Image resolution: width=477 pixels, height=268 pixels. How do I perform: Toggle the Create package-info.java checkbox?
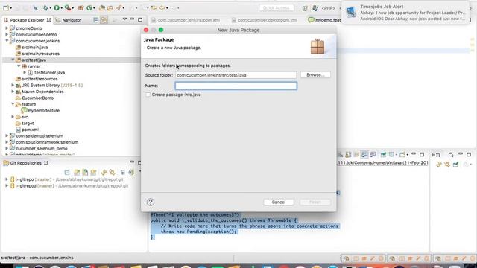[148, 95]
